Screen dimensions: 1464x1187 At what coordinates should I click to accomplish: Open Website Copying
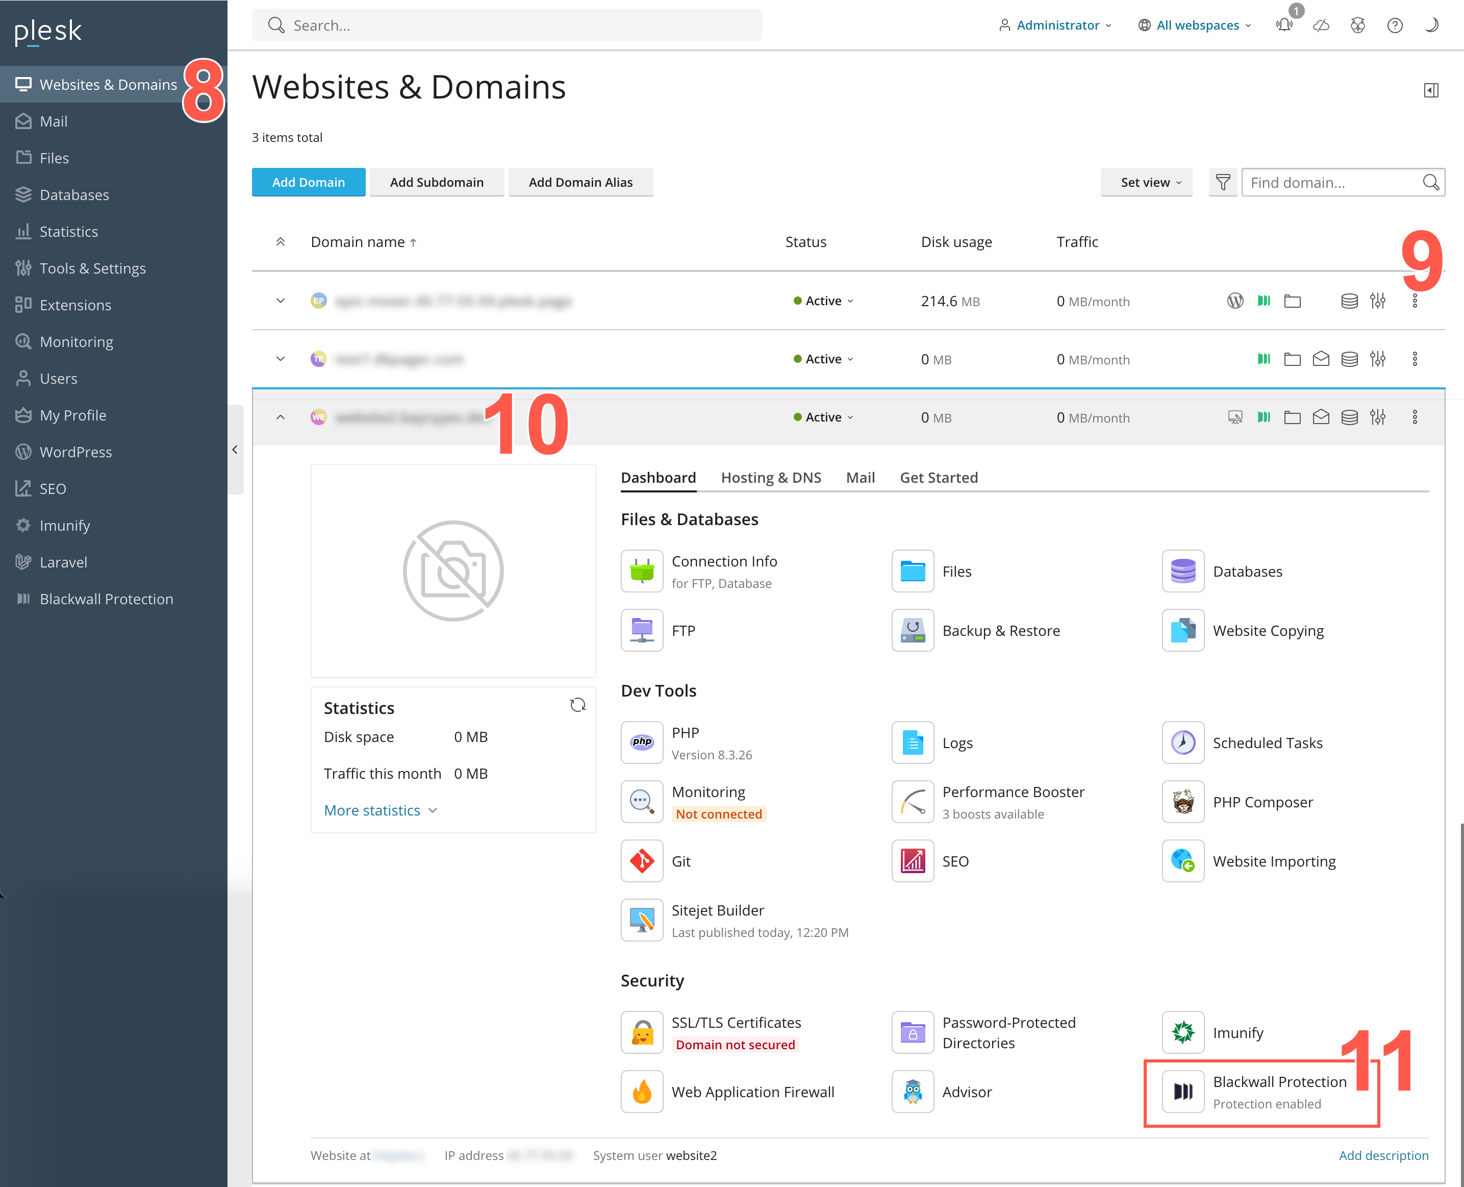pyautogui.click(x=1243, y=630)
